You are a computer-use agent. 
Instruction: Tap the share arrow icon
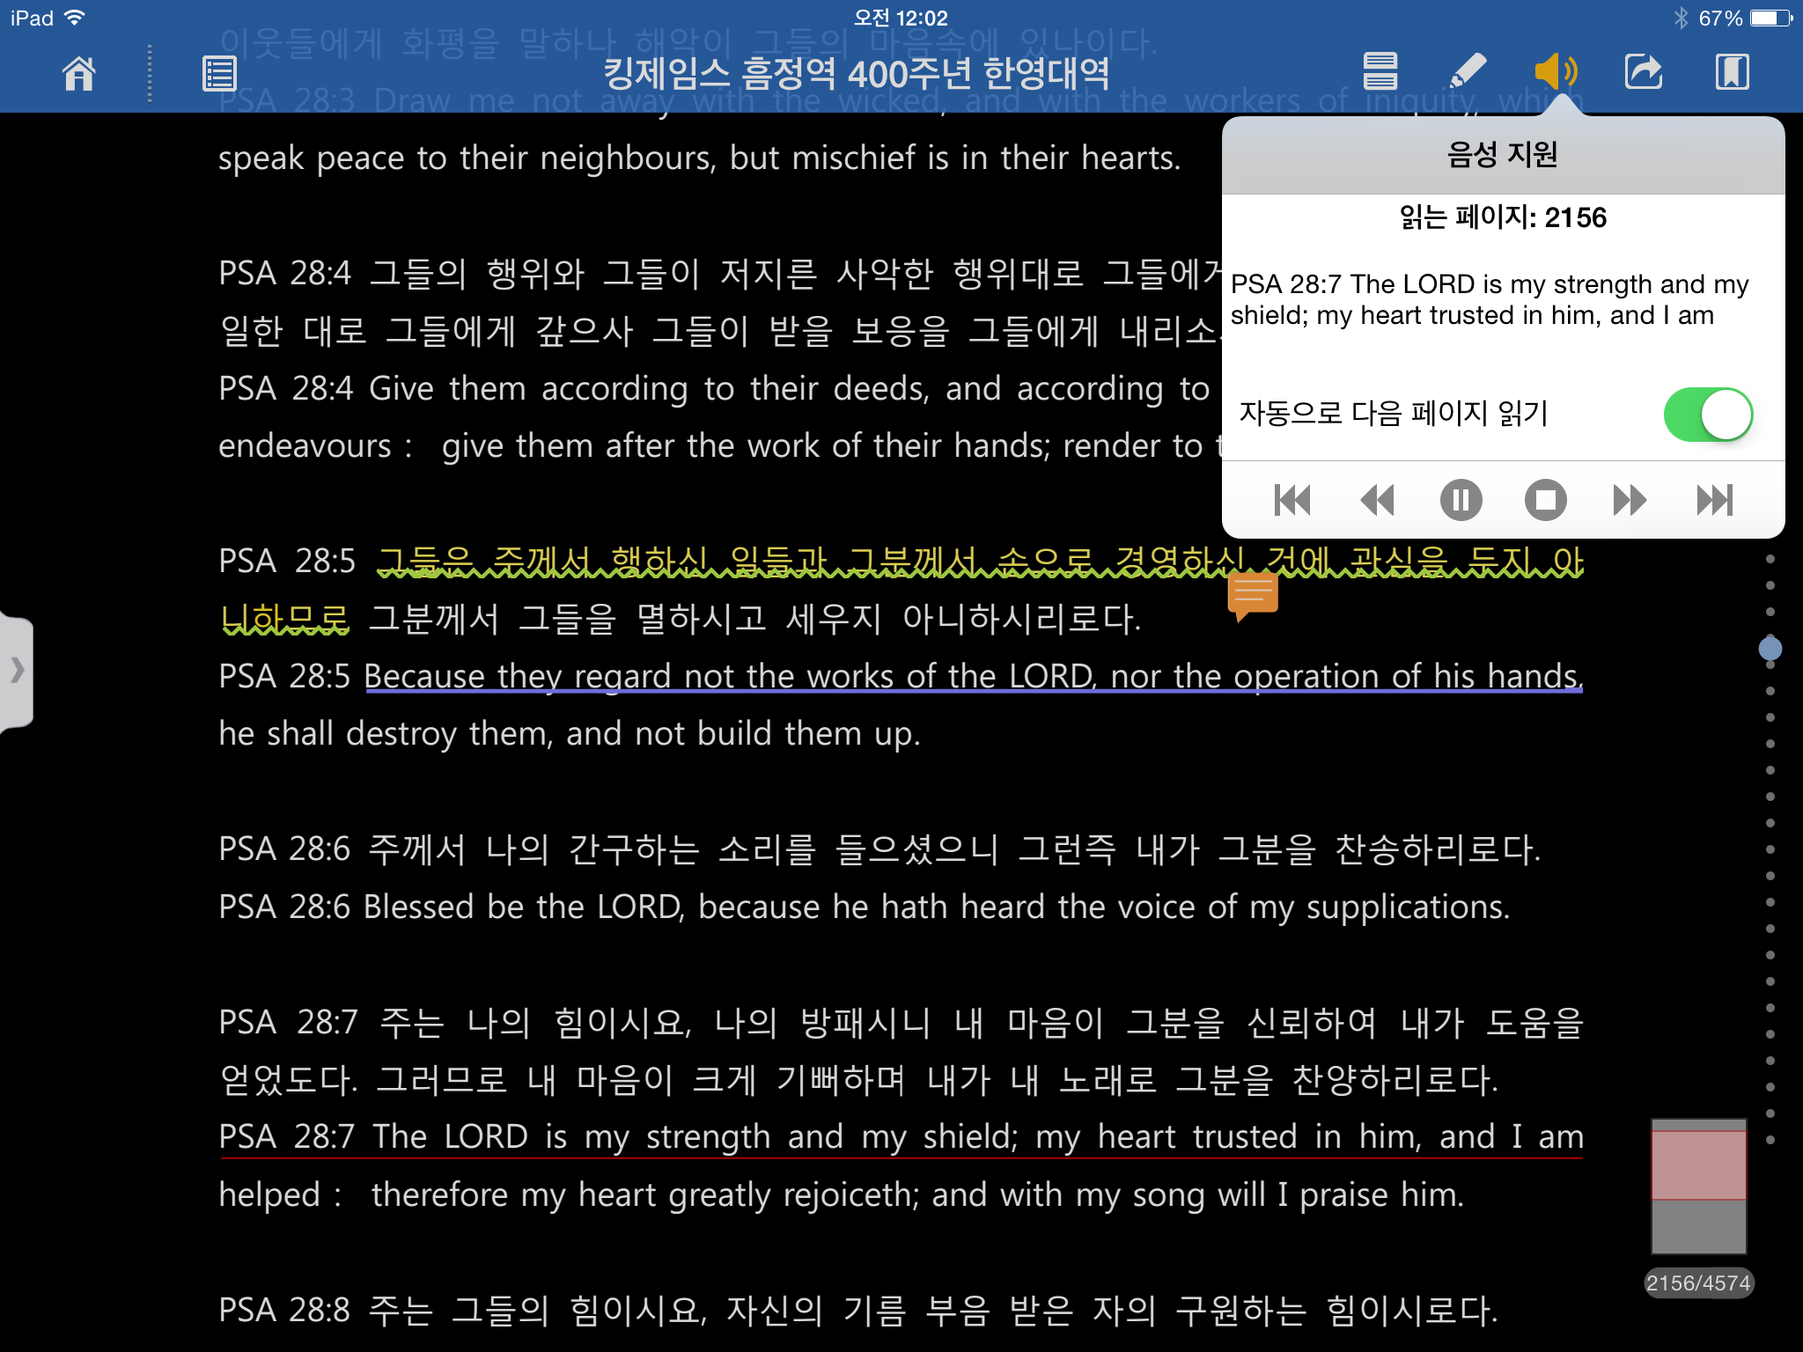[1643, 71]
